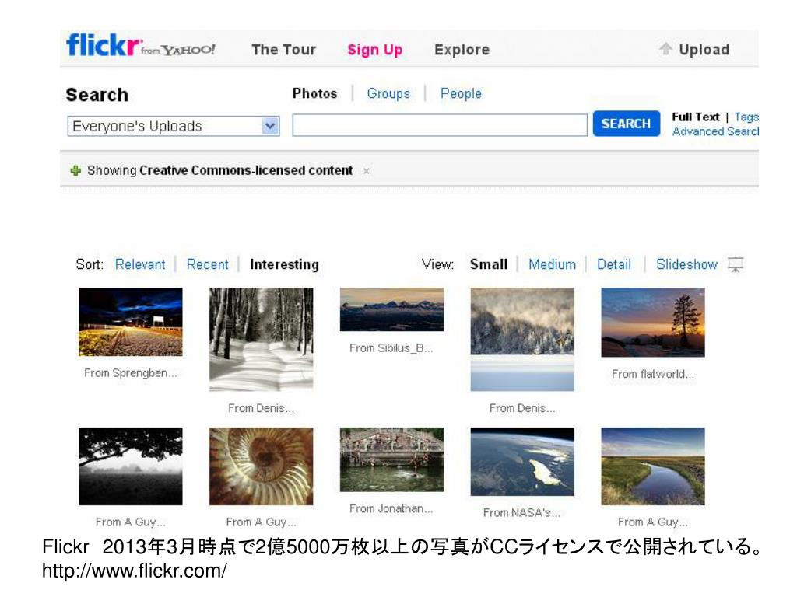This screenshot has height=597, width=797.
Task: Switch to Detail view
Action: pos(614,264)
